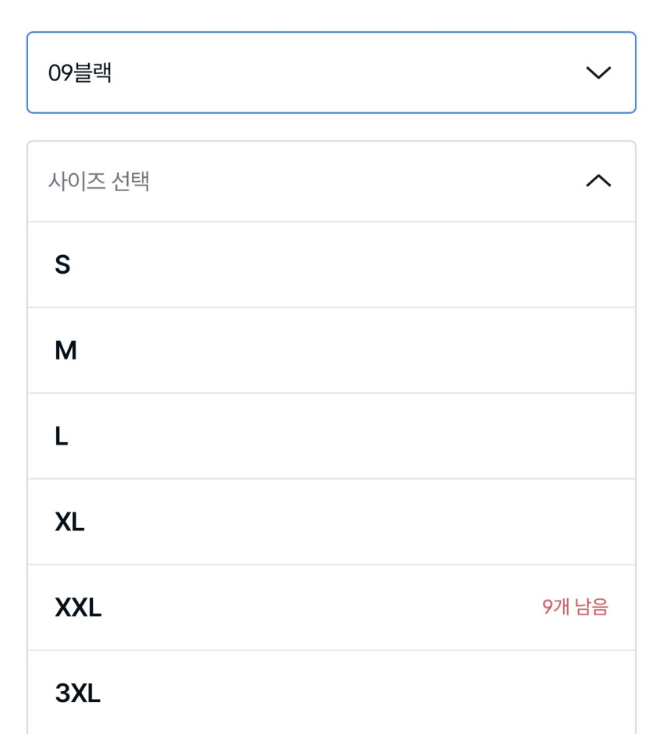Tap the bold M letter label
This screenshot has width=663, height=734.
pyautogui.click(x=66, y=351)
